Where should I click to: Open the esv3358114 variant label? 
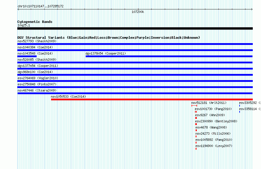[x=250, y=109]
